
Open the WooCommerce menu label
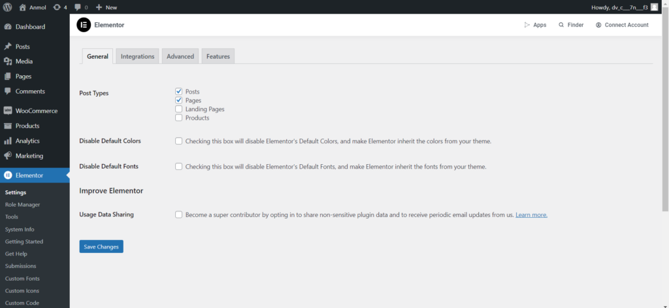tap(37, 111)
